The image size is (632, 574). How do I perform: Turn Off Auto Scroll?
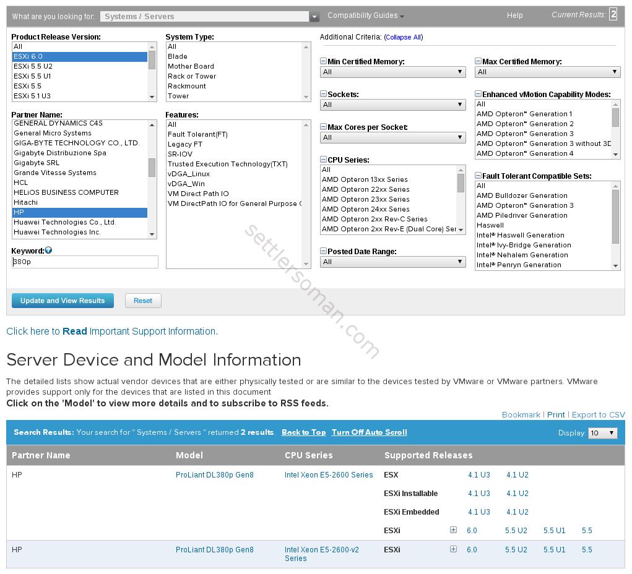coord(369,432)
